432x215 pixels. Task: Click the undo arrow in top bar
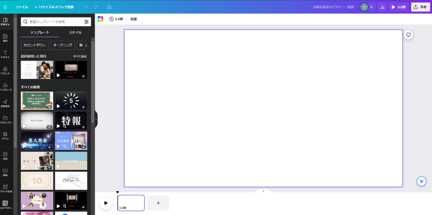[x=86, y=7]
